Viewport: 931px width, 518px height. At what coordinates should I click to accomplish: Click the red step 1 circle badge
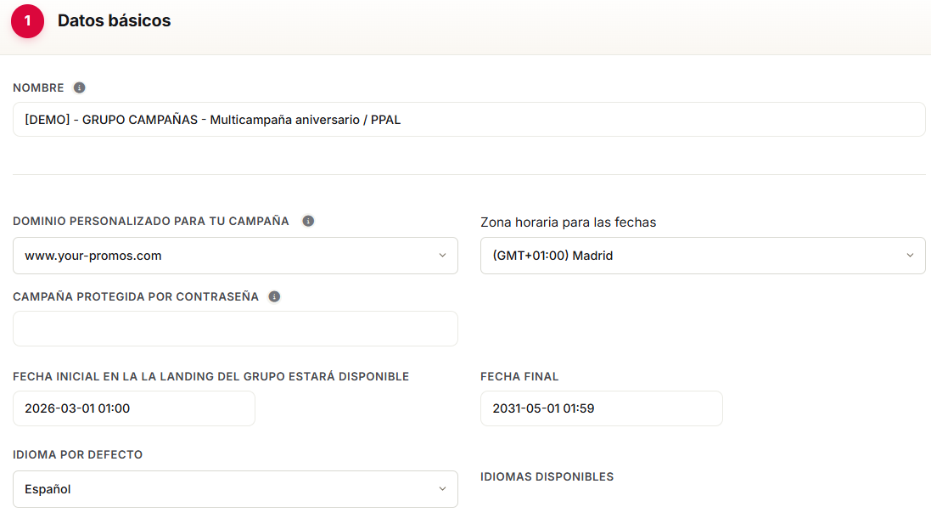[x=27, y=20]
